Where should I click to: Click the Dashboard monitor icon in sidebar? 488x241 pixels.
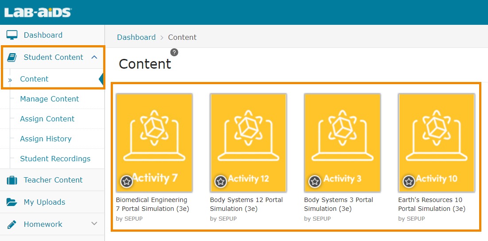[x=12, y=35]
